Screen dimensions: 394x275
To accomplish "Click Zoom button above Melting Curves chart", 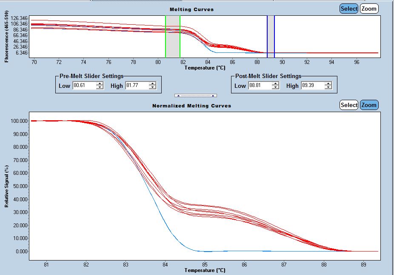I will tap(369, 9).
